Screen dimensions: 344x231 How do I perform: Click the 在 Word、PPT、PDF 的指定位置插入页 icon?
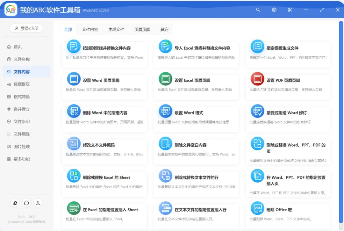257,176
